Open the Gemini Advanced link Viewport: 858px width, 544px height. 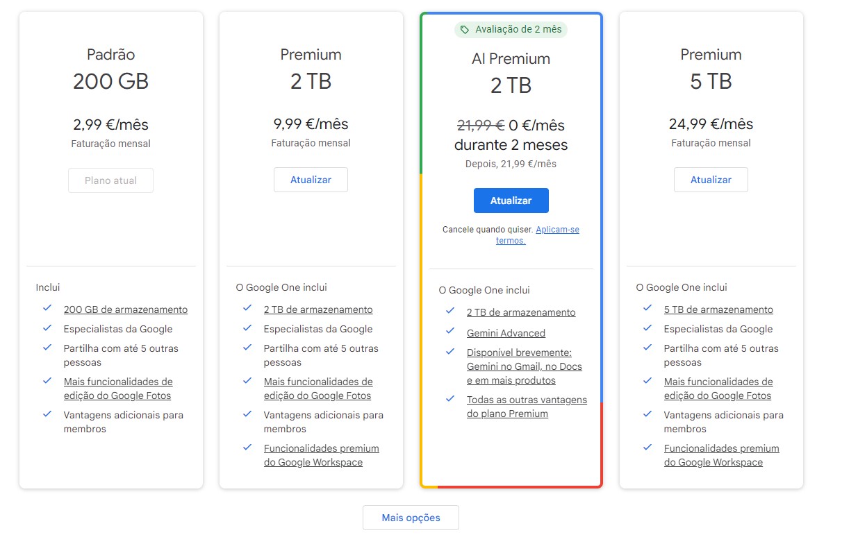tap(506, 333)
